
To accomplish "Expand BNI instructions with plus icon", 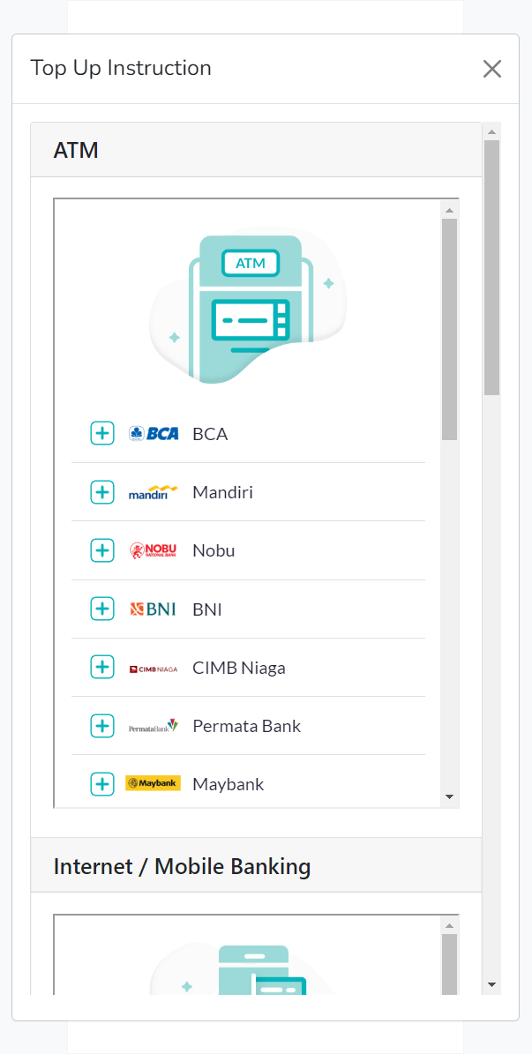I will (x=102, y=609).
